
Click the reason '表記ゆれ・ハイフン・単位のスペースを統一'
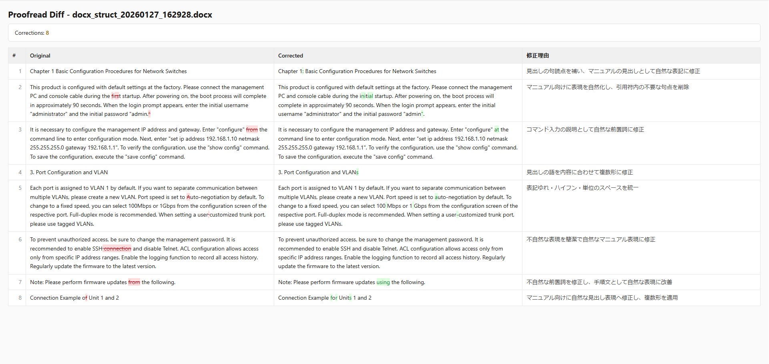coord(582,188)
